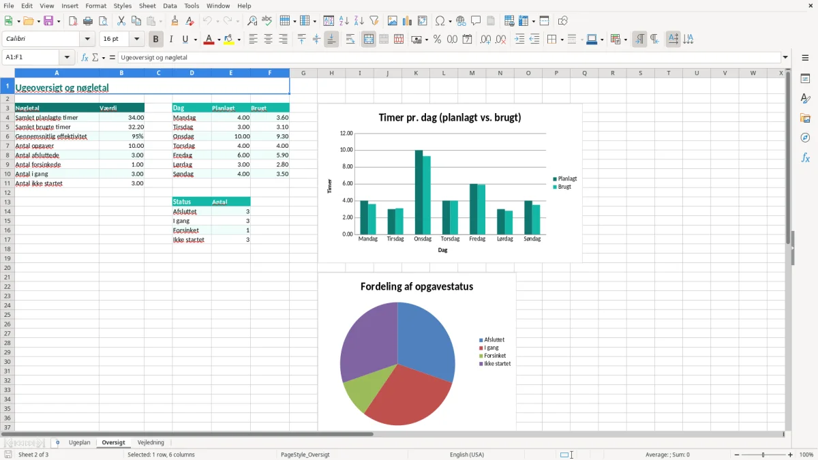Open the Conditional Formatting dropdown arrow

pos(625,40)
